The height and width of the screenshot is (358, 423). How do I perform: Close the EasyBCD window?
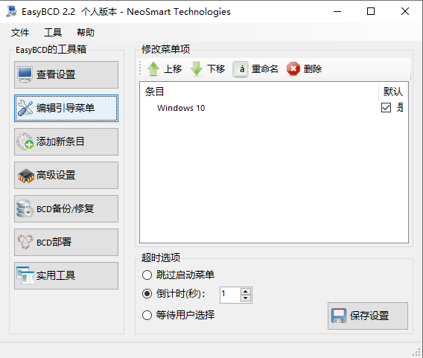tap(405, 11)
